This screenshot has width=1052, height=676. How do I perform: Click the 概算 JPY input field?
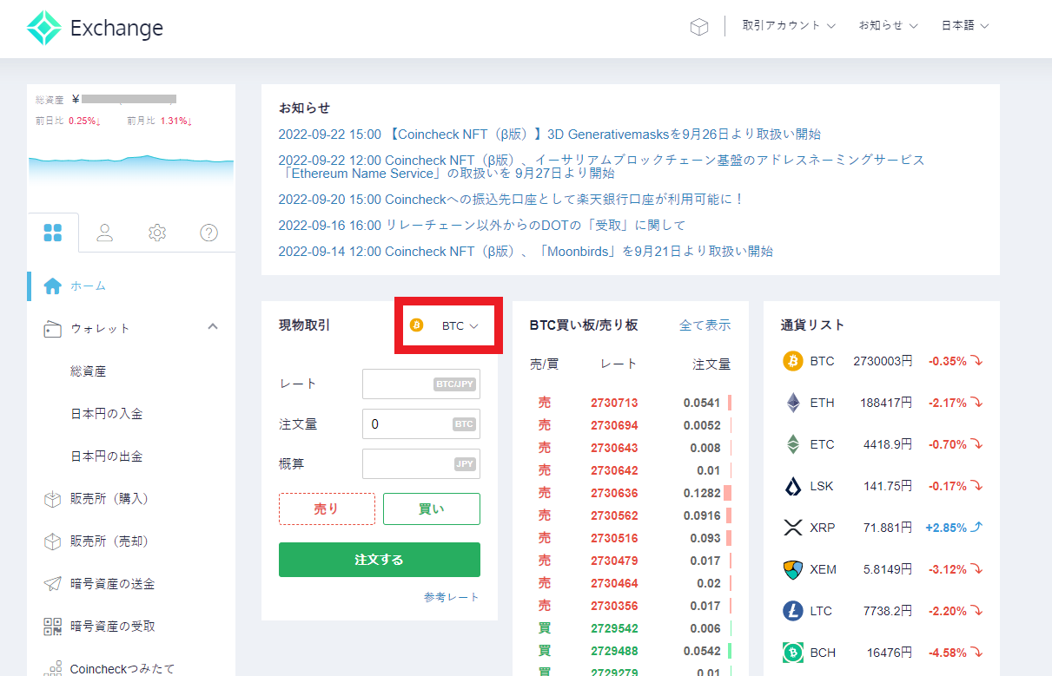click(x=420, y=463)
